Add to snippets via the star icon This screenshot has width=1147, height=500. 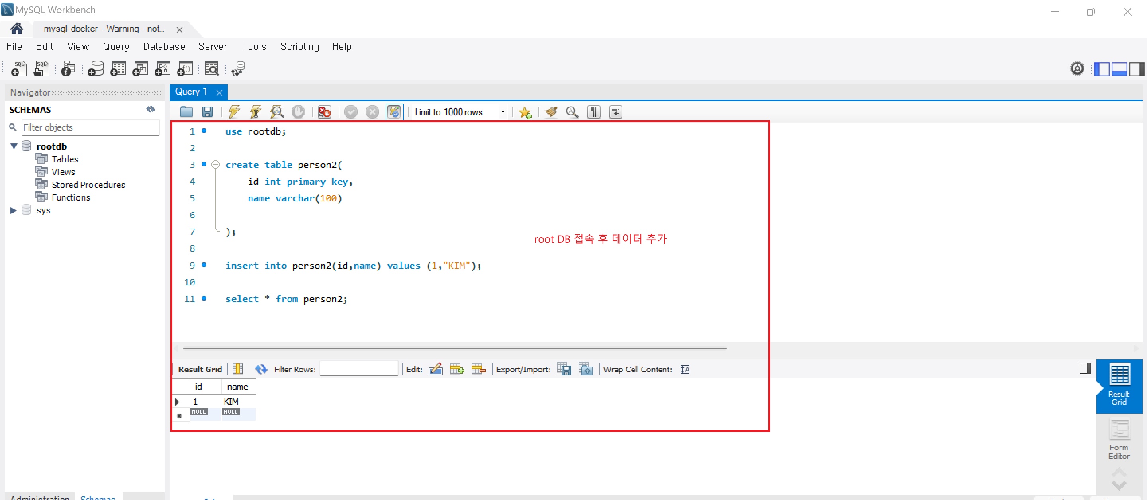pyautogui.click(x=525, y=113)
